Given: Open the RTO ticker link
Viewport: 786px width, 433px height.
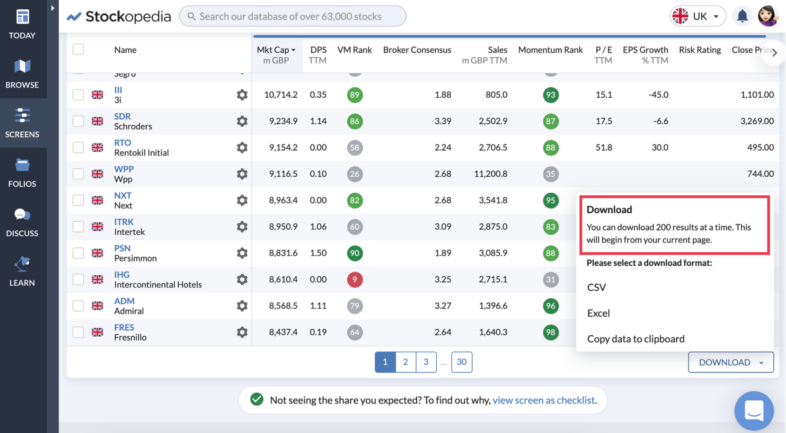Looking at the screenshot, I should (123, 143).
